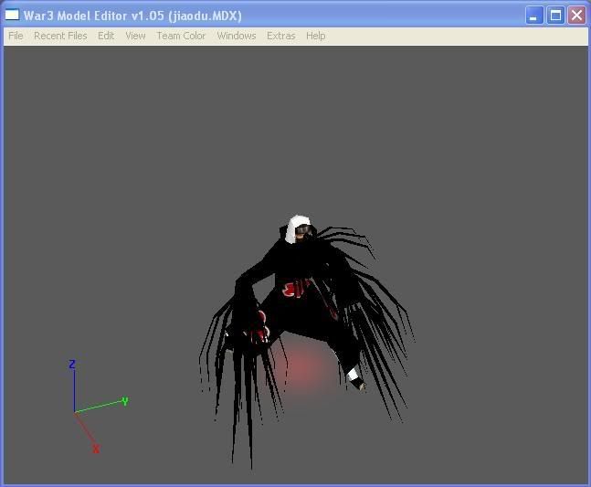Image resolution: width=591 pixels, height=487 pixels.
Task: Open the Recent Files menu
Action: [x=60, y=36]
